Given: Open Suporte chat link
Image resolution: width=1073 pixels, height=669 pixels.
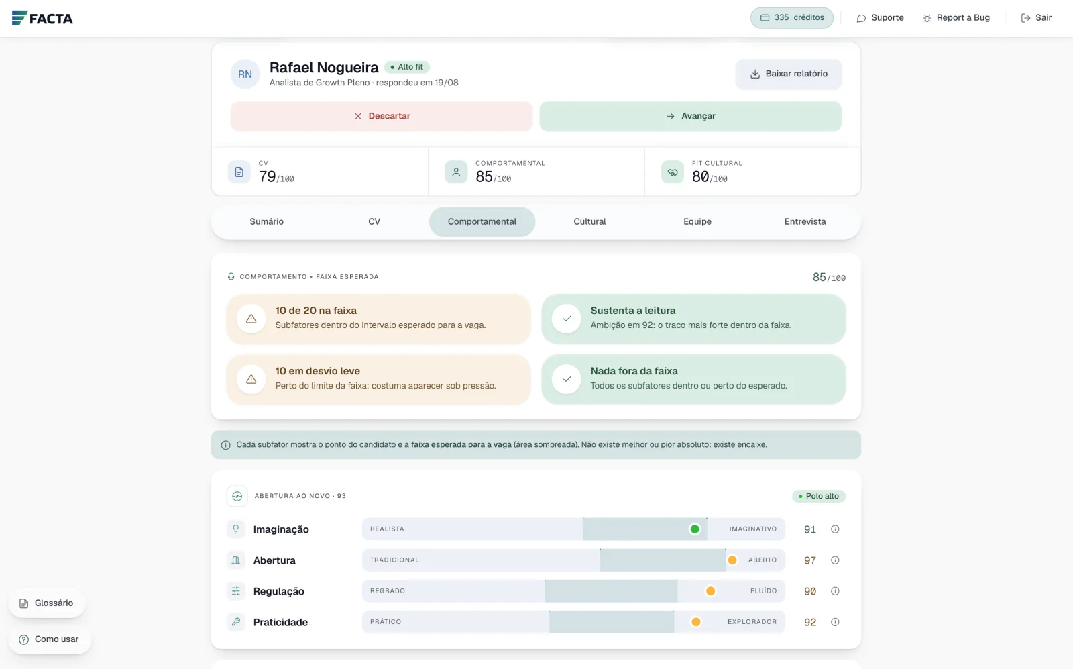Looking at the screenshot, I should point(880,18).
